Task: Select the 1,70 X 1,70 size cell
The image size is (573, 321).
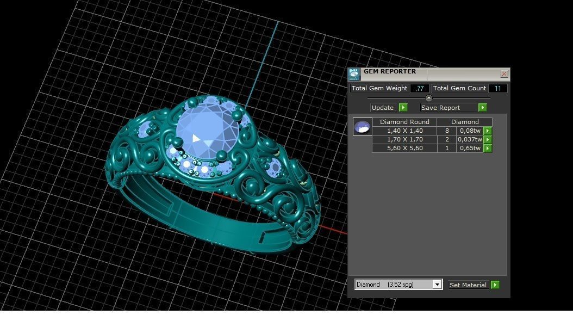Action: pos(404,139)
